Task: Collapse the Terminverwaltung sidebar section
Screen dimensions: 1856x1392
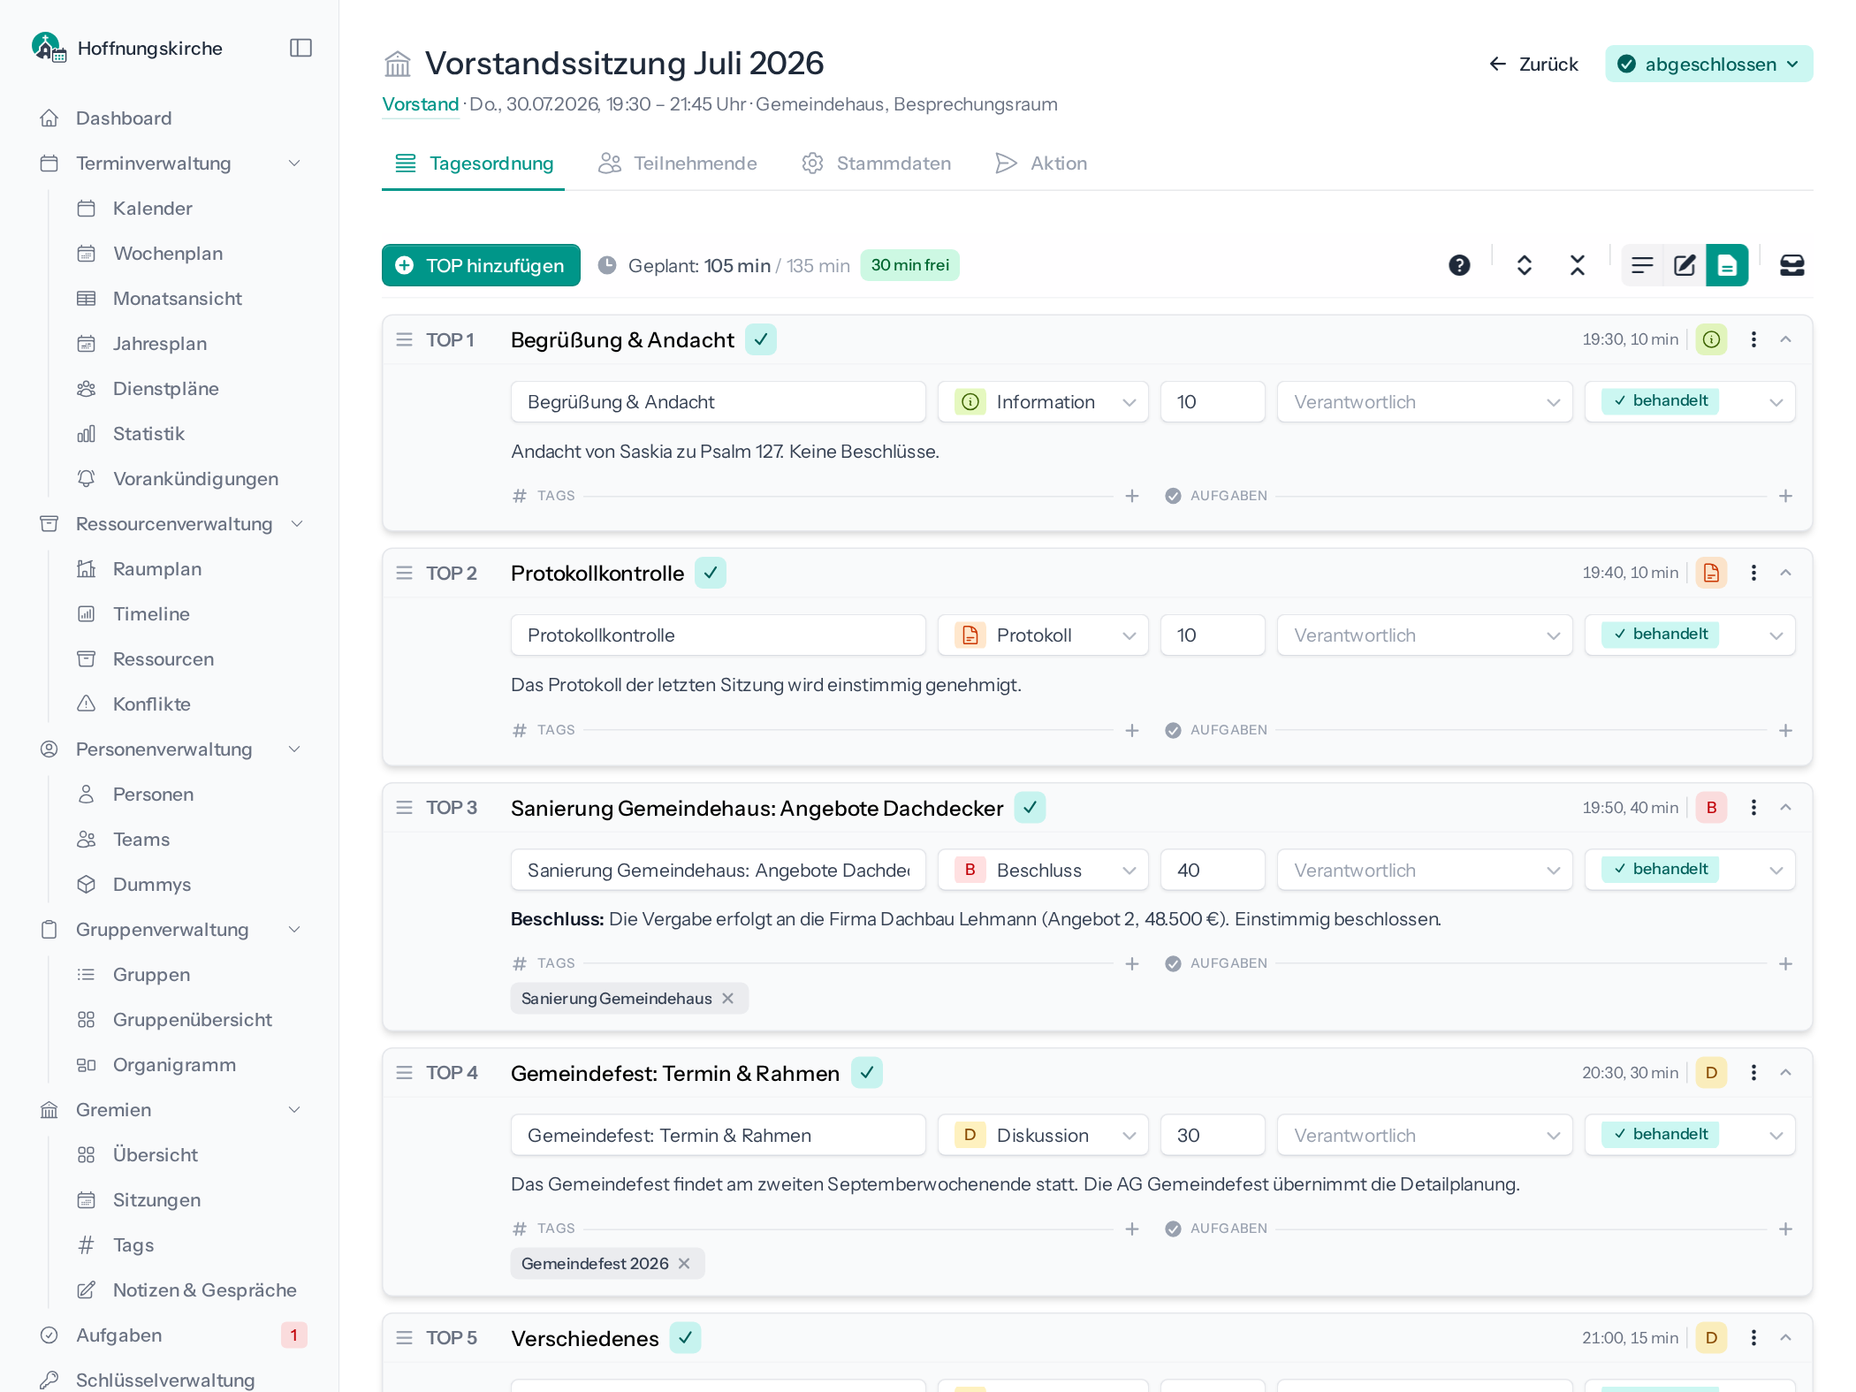Action: (x=294, y=164)
